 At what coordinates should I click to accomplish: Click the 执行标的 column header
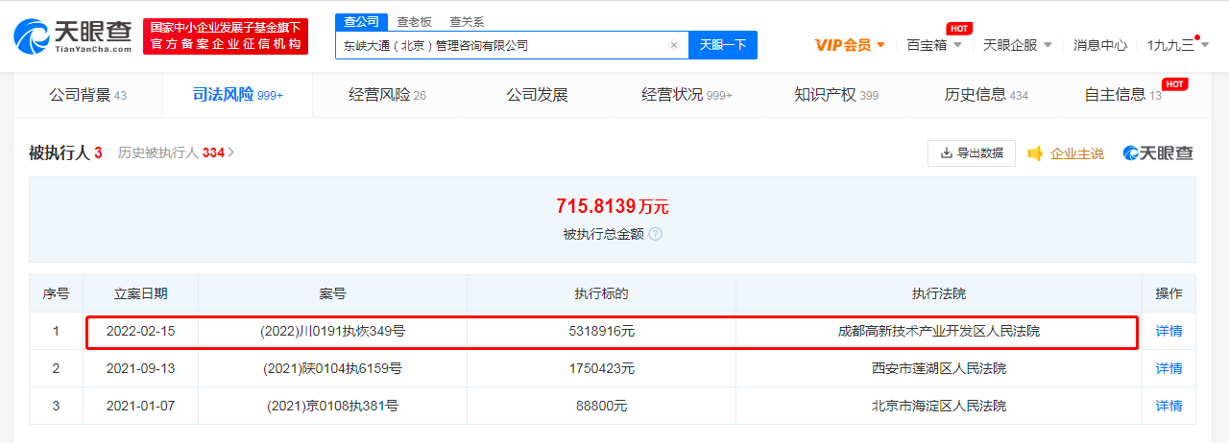[x=601, y=293]
